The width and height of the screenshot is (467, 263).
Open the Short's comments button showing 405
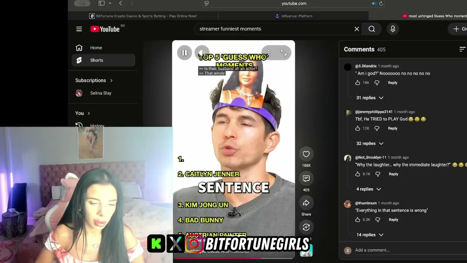(306, 179)
